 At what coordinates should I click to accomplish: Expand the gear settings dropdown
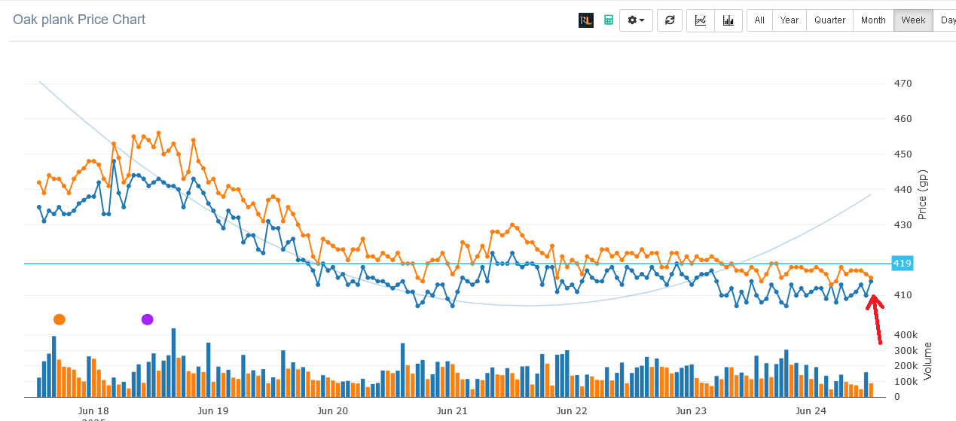(x=636, y=20)
